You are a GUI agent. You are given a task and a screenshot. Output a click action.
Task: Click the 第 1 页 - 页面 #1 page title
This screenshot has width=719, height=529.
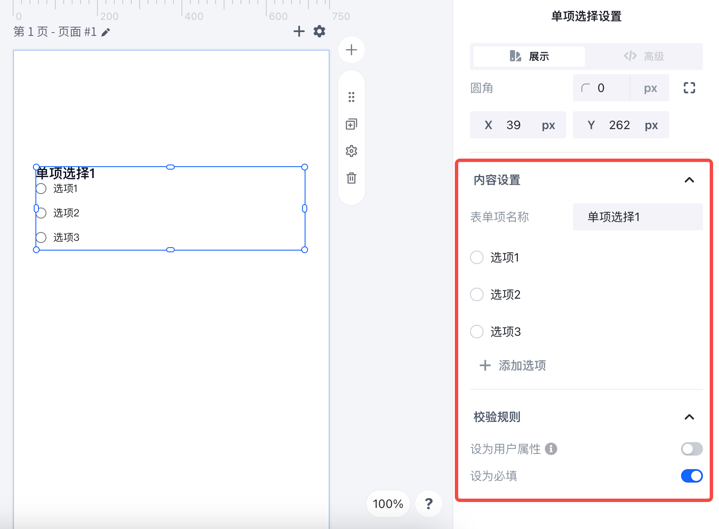[55, 32]
